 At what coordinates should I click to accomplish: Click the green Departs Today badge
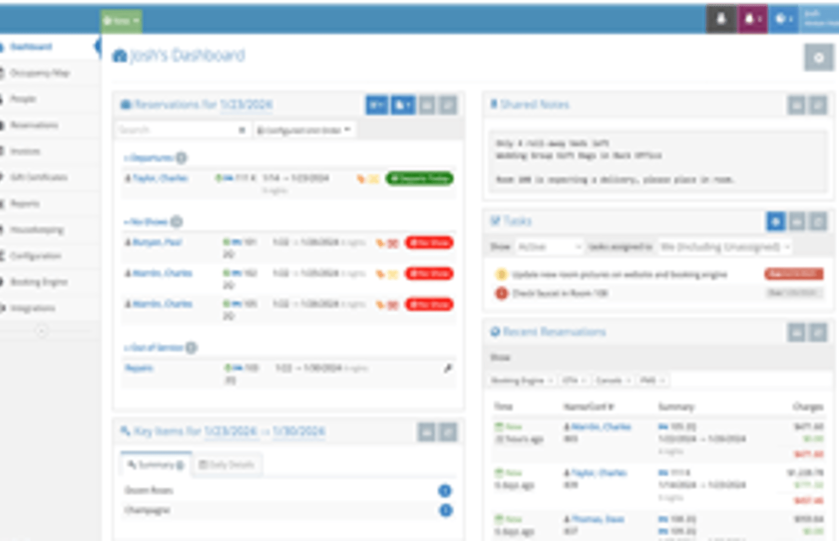pos(419,178)
